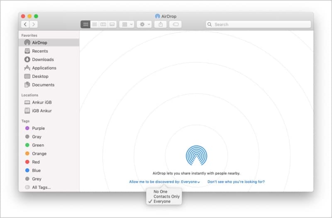Choose 'Contacts Only' from the discovery menu
Screen dimensions: 332x218
(166, 196)
